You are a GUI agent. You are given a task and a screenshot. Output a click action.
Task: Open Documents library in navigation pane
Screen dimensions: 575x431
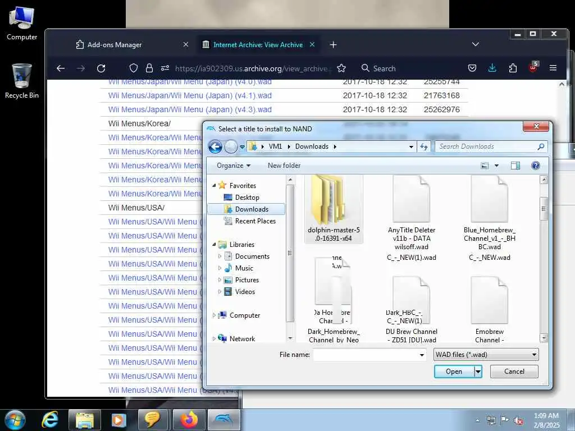(252, 256)
